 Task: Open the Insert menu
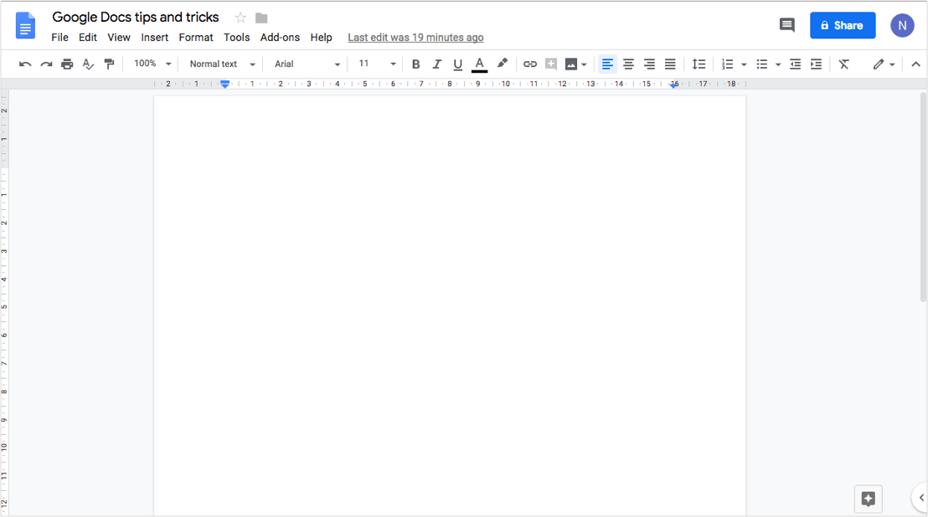click(x=155, y=38)
